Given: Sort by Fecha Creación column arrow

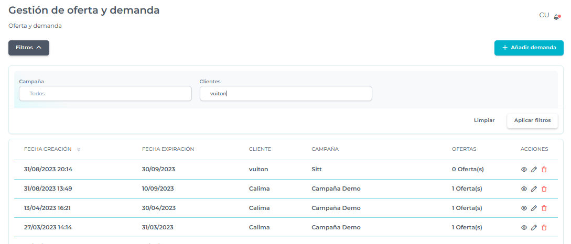Looking at the screenshot, I should [x=79, y=149].
